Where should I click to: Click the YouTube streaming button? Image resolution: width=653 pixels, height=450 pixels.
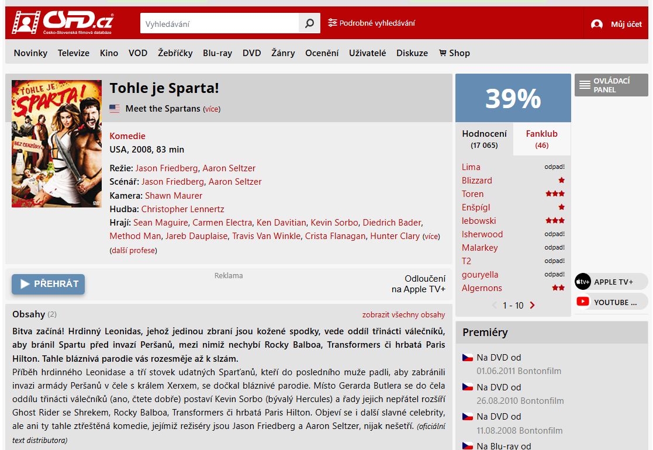611,302
